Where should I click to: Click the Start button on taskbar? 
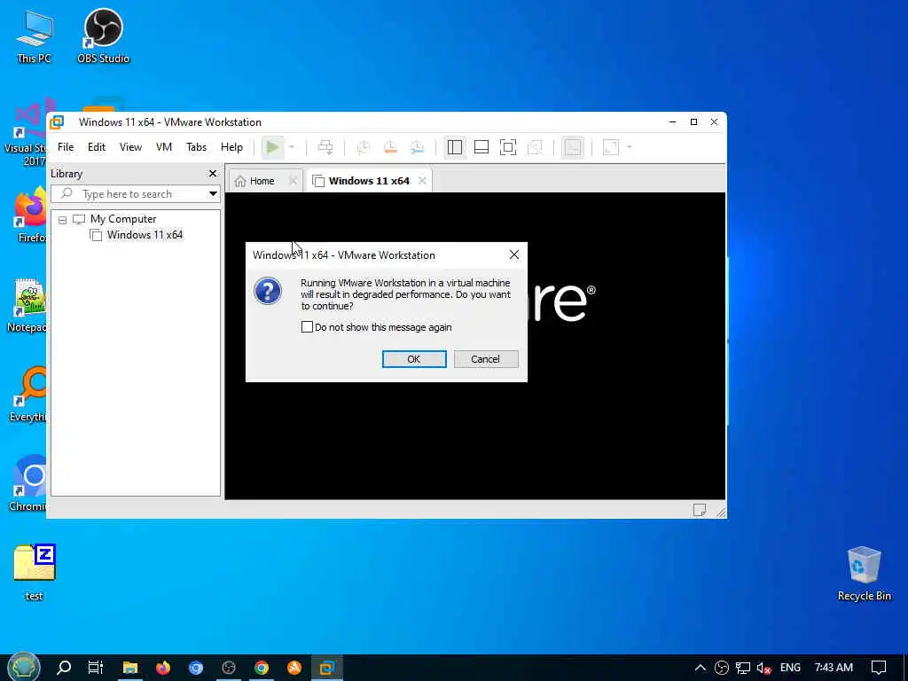23,667
